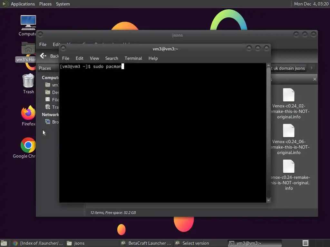Viewport: 330px width, 247px height.
Task: Close the side pane in jsons window
Action: 315,79
